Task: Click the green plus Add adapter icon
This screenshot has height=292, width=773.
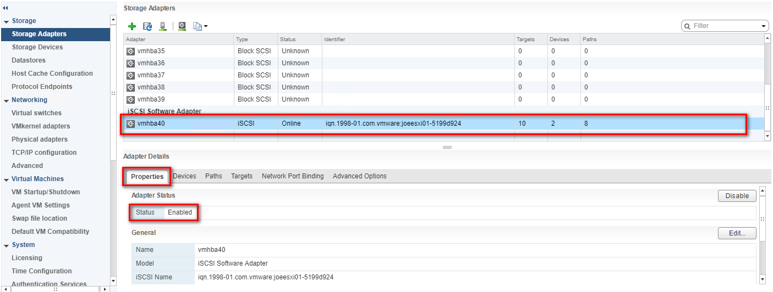Action: pos(132,26)
